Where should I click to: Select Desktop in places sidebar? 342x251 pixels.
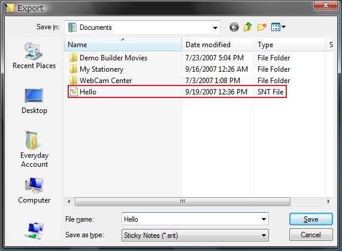[x=34, y=101]
